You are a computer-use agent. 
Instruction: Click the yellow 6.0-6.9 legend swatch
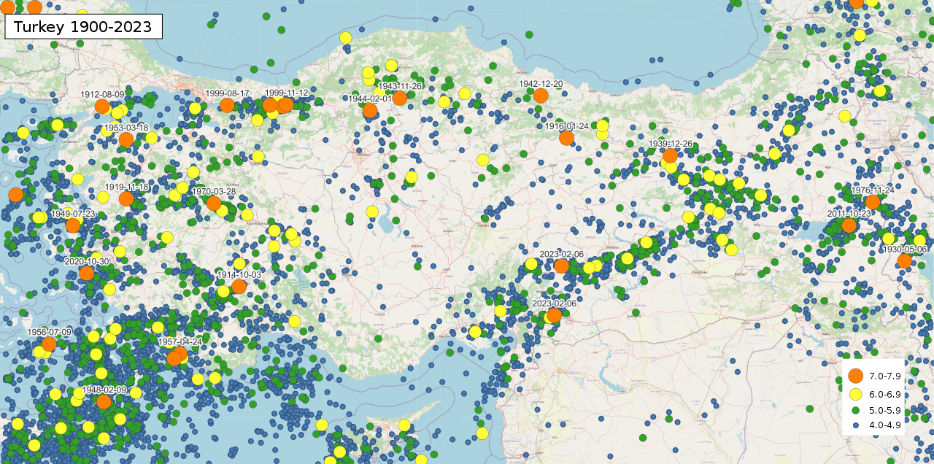pyautogui.click(x=856, y=394)
